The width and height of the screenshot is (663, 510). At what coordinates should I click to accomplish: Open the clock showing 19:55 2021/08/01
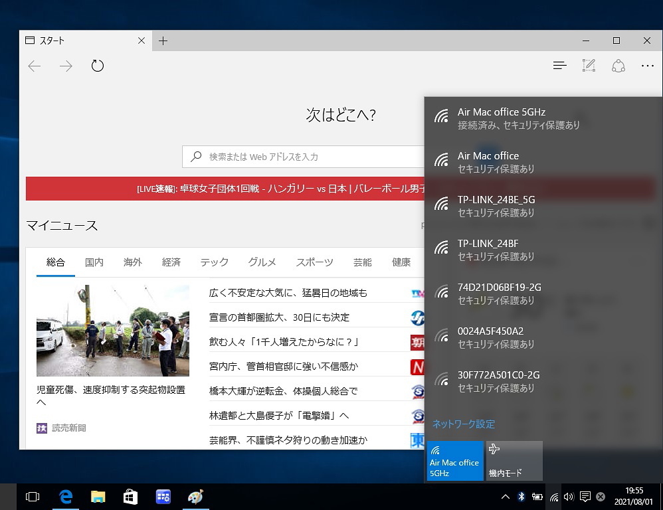[x=634, y=497]
